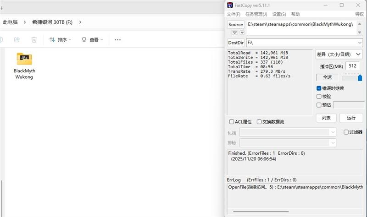Click the right small arrow below Source

click(x=242, y=33)
